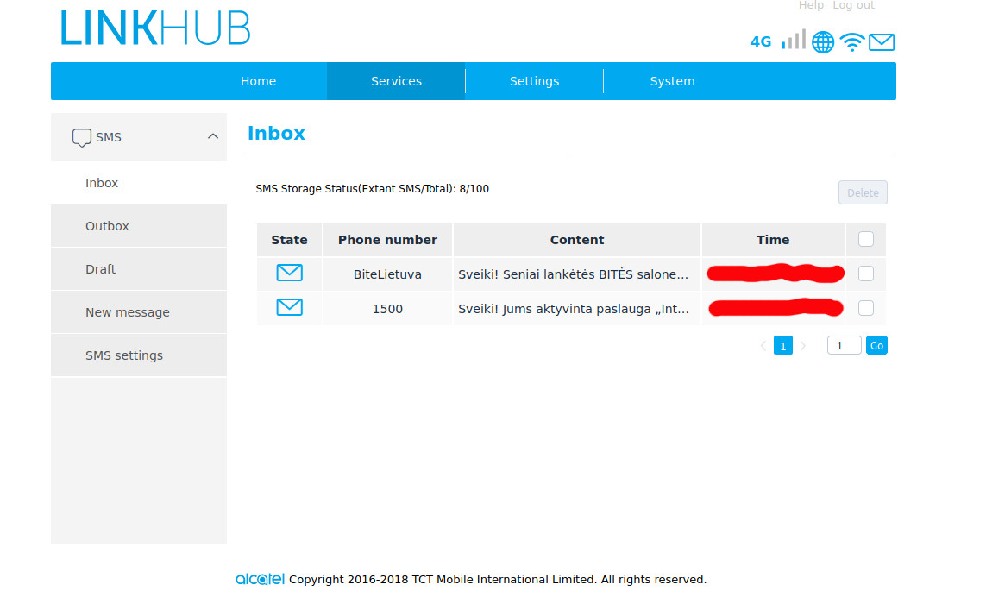
Task: Go to previous page arrow
Action: (763, 345)
